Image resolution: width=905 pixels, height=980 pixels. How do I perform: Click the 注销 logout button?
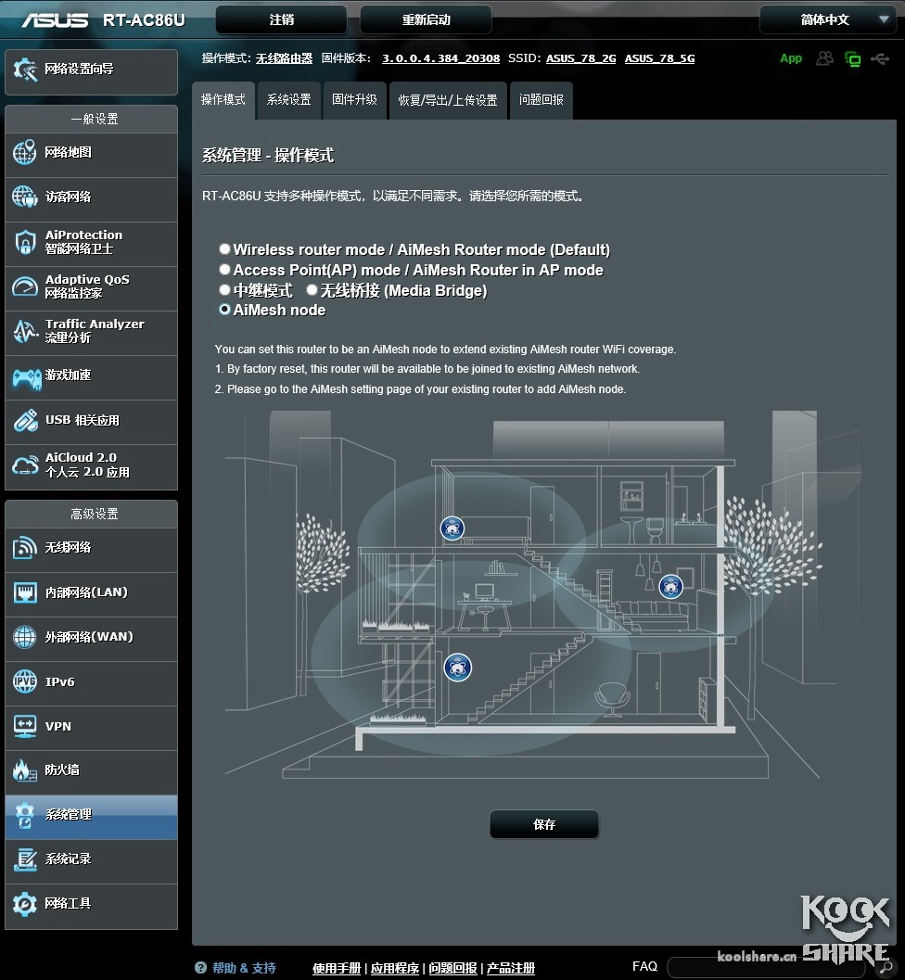tap(281, 20)
